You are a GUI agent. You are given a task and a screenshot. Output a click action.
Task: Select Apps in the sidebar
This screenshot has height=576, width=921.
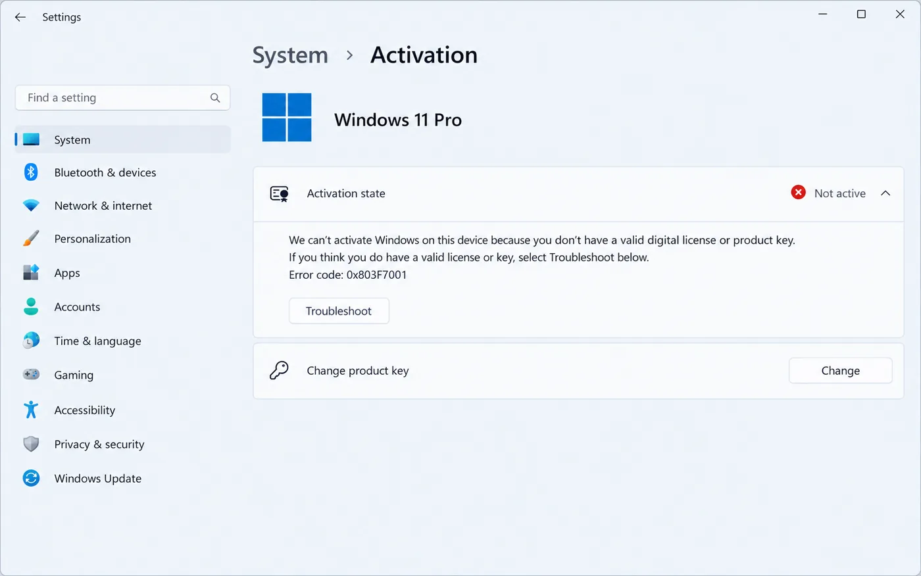click(x=122, y=273)
